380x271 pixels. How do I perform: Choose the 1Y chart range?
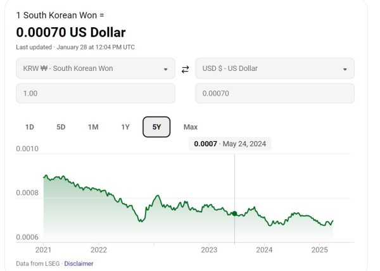tap(125, 127)
